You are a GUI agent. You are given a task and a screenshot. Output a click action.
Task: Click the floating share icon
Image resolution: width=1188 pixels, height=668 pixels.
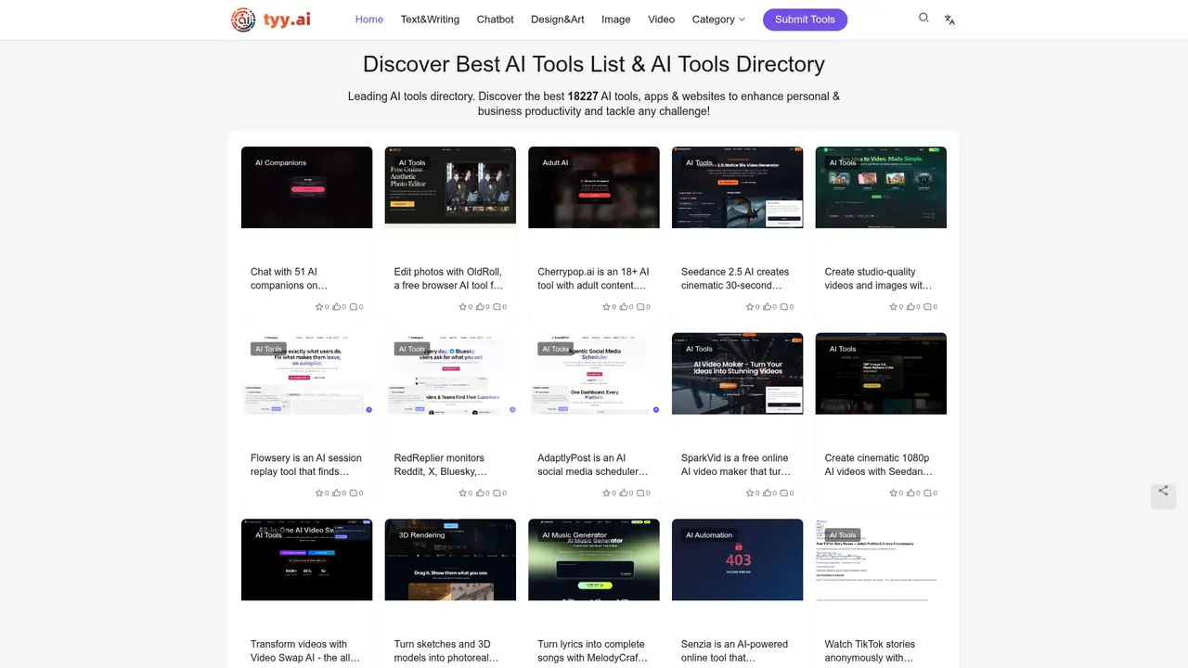click(x=1163, y=491)
